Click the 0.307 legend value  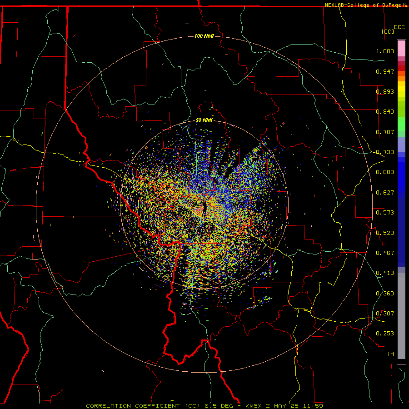click(x=385, y=314)
